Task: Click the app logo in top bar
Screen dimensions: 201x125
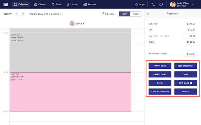Action: (x=6, y=4)
